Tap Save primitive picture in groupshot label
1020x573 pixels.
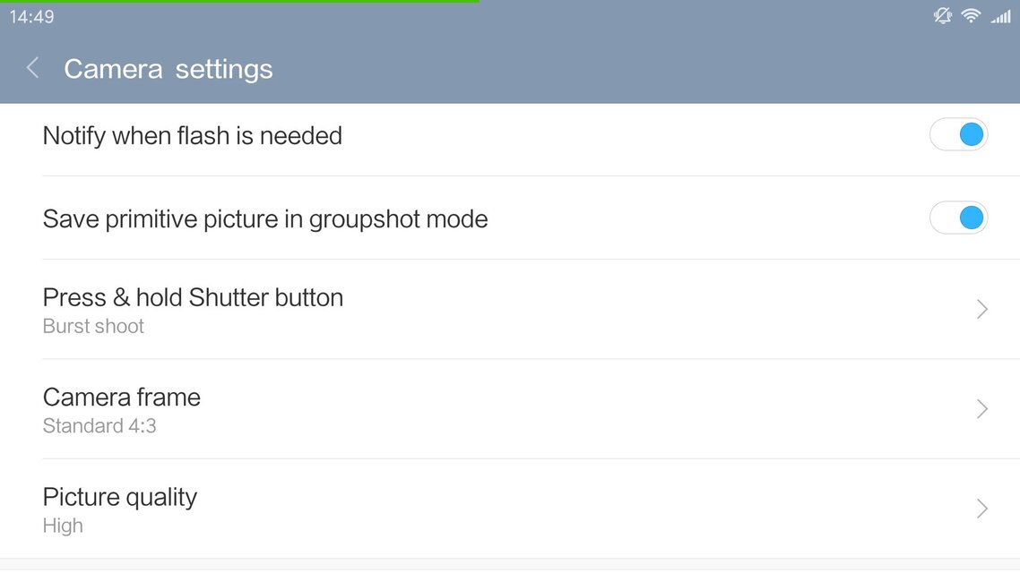click(265, 219)
